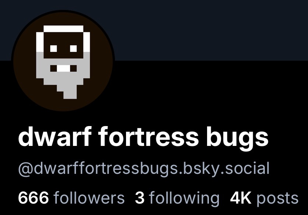Click the word "following"
308x215 pixels.
(x=184, y=198)
